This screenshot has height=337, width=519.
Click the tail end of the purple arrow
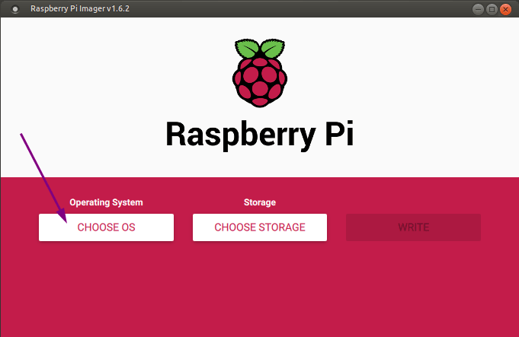tap(22, 135)
